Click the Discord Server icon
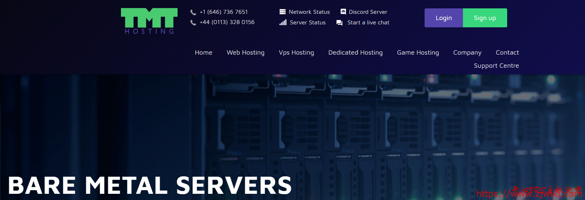 pyautogui.click(x=343, y=12)
